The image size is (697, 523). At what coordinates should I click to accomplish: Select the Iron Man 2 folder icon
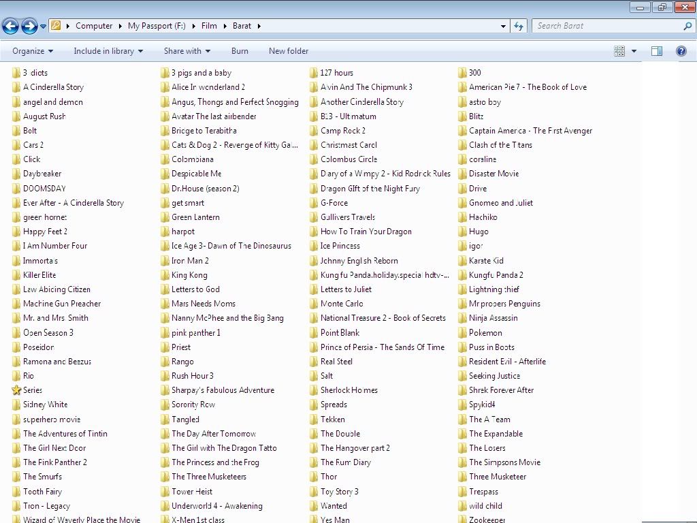click(165, 261)
